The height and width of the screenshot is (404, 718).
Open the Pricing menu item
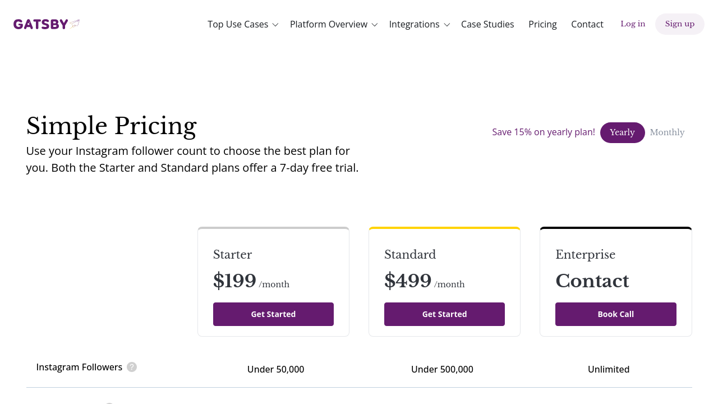coord(542,24)
